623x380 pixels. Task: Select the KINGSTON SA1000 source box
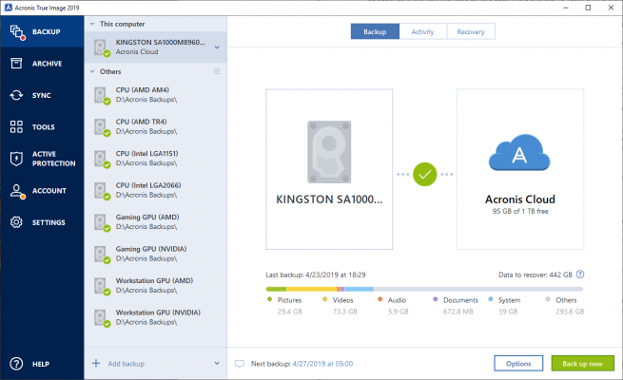329,169
